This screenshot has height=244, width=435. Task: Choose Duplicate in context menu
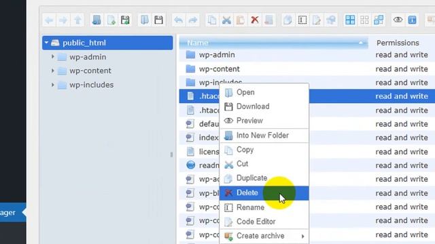264,178
